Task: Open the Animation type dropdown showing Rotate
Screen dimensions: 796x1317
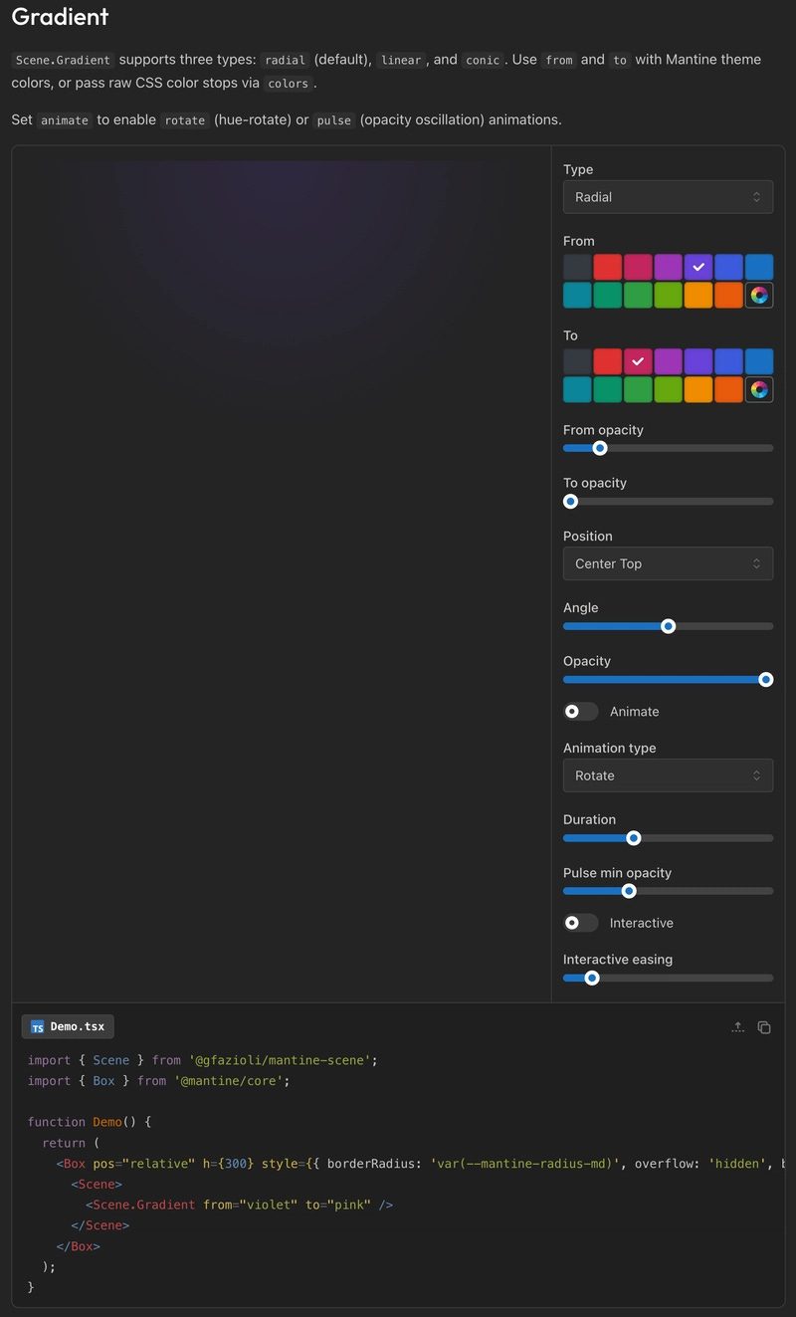Action: pos(668,774)
